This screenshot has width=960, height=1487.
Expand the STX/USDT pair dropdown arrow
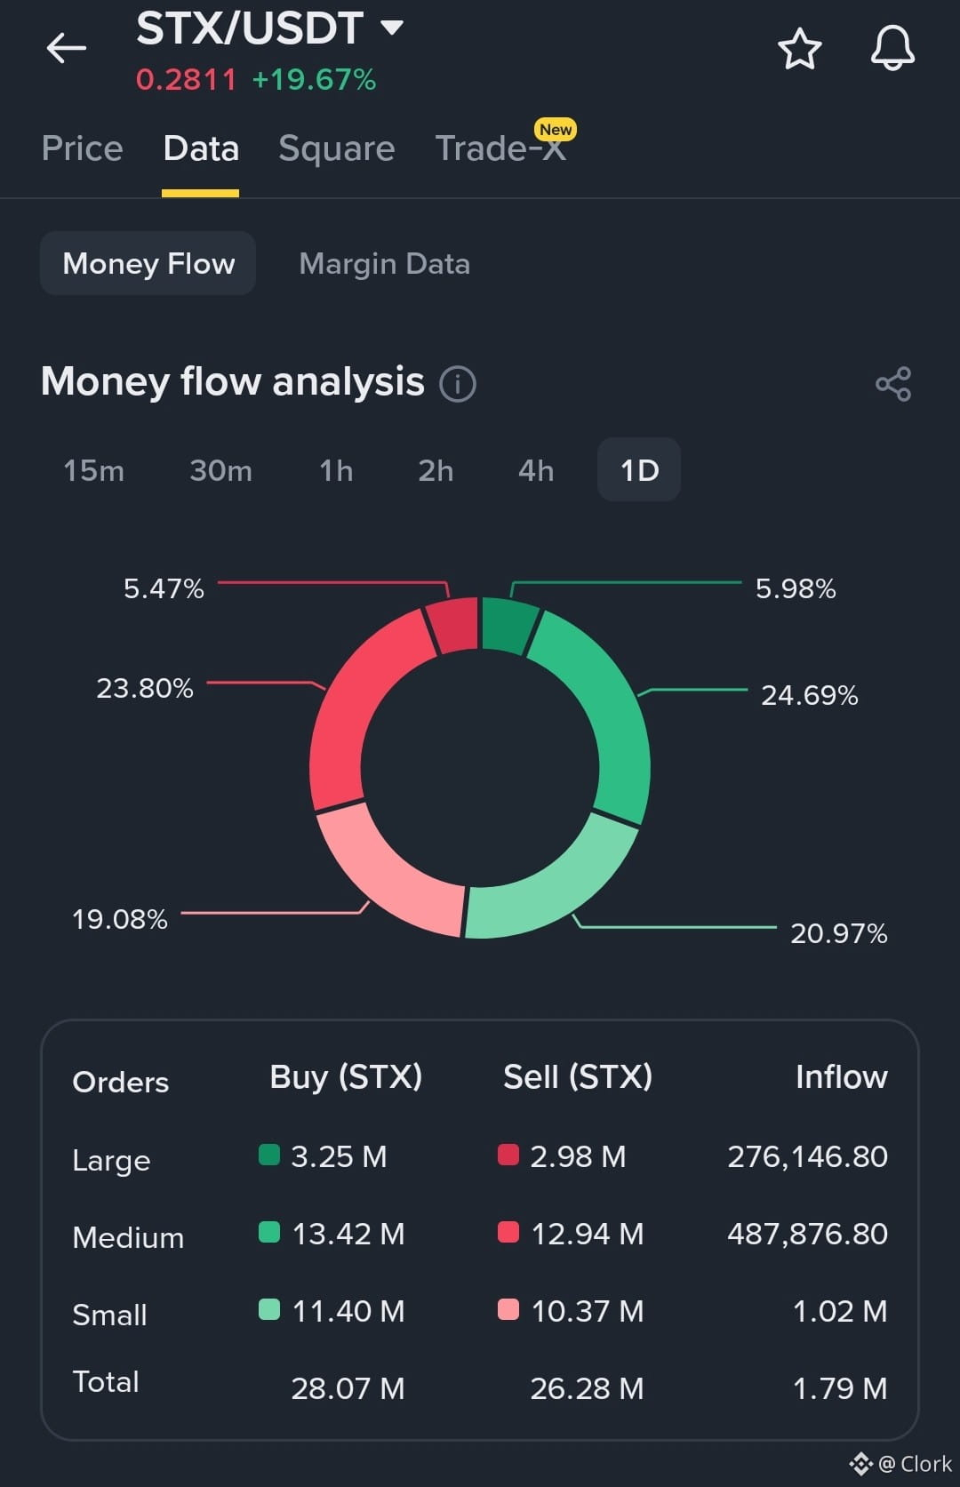pos(392,27)
